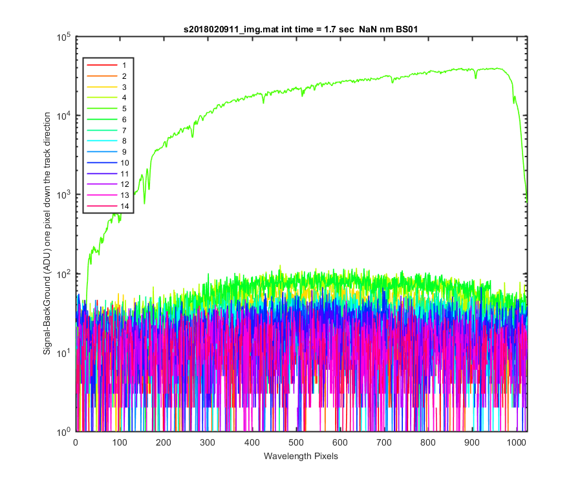Click y-axis tick label ten to the power 3

(63, 195)
